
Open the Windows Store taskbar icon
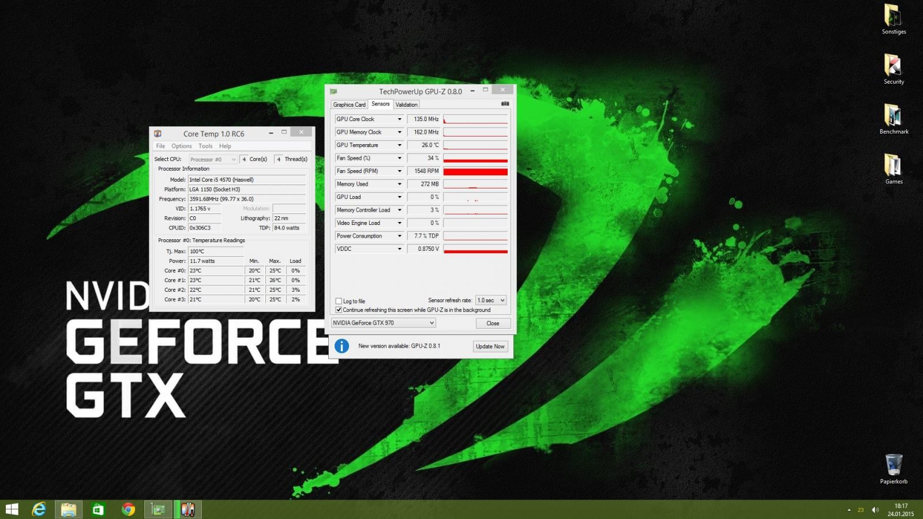[x=98, y=509]
